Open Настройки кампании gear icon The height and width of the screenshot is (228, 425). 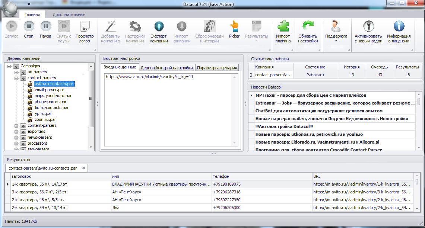tap(135, 26)
